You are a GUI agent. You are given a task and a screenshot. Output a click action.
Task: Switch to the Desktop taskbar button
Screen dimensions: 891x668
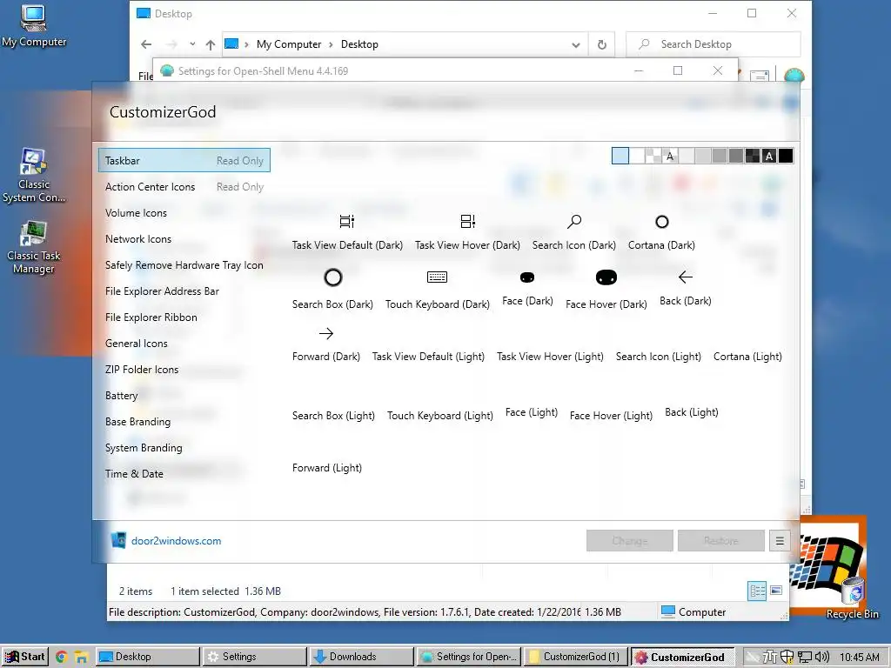point(148,657)
